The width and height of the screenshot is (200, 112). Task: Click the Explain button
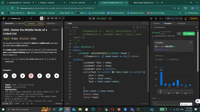click(186, 104)
